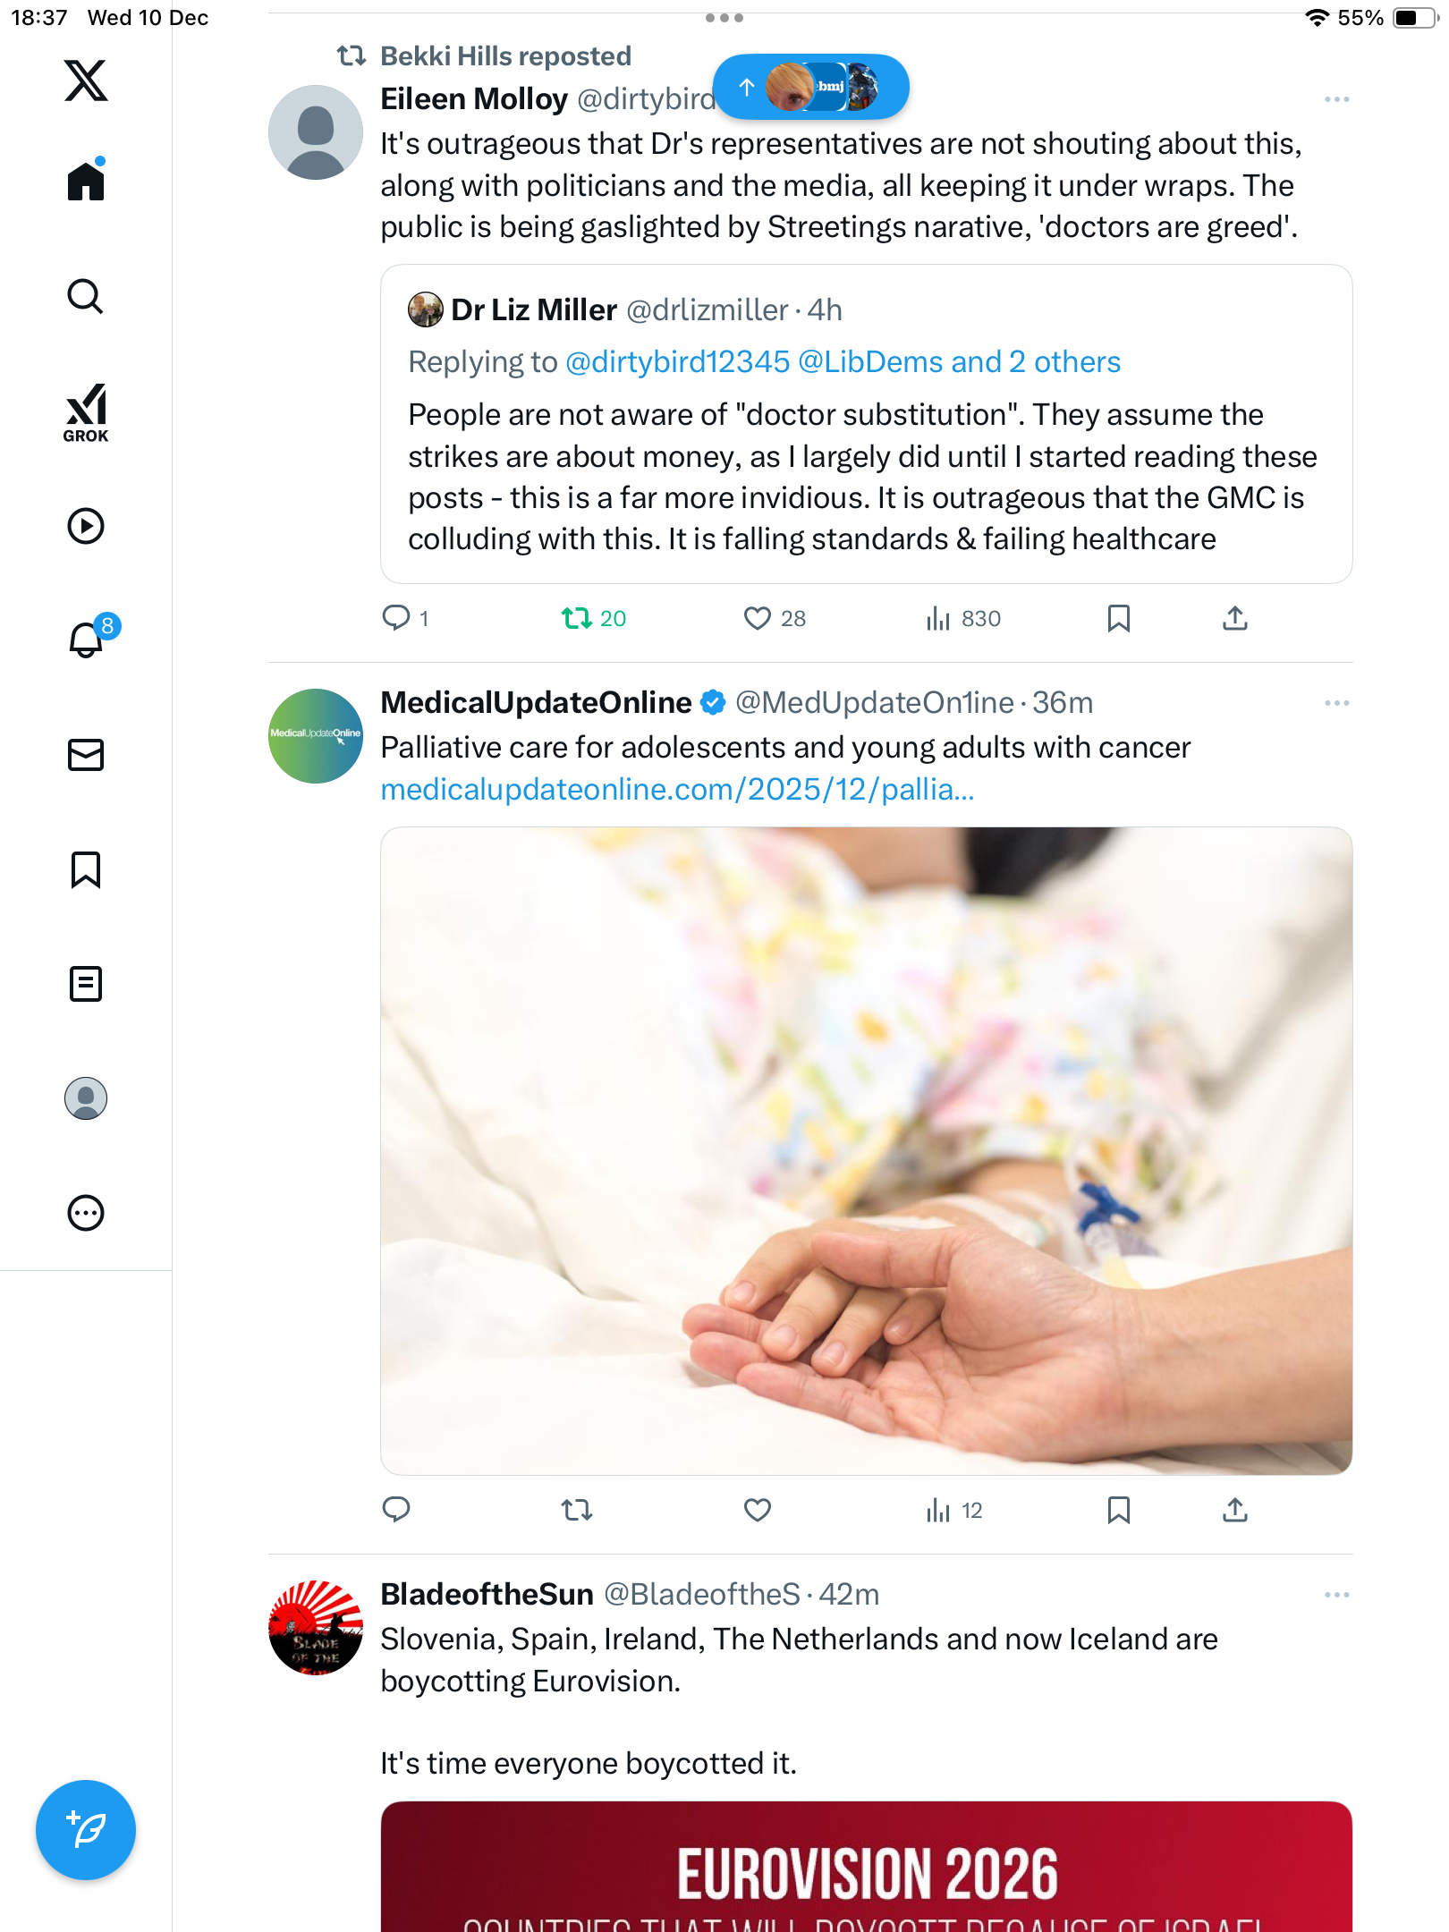This screenshot has height=1932, width=1449.
Task: Tap the compose new post button
Action: pos(86,1830)
